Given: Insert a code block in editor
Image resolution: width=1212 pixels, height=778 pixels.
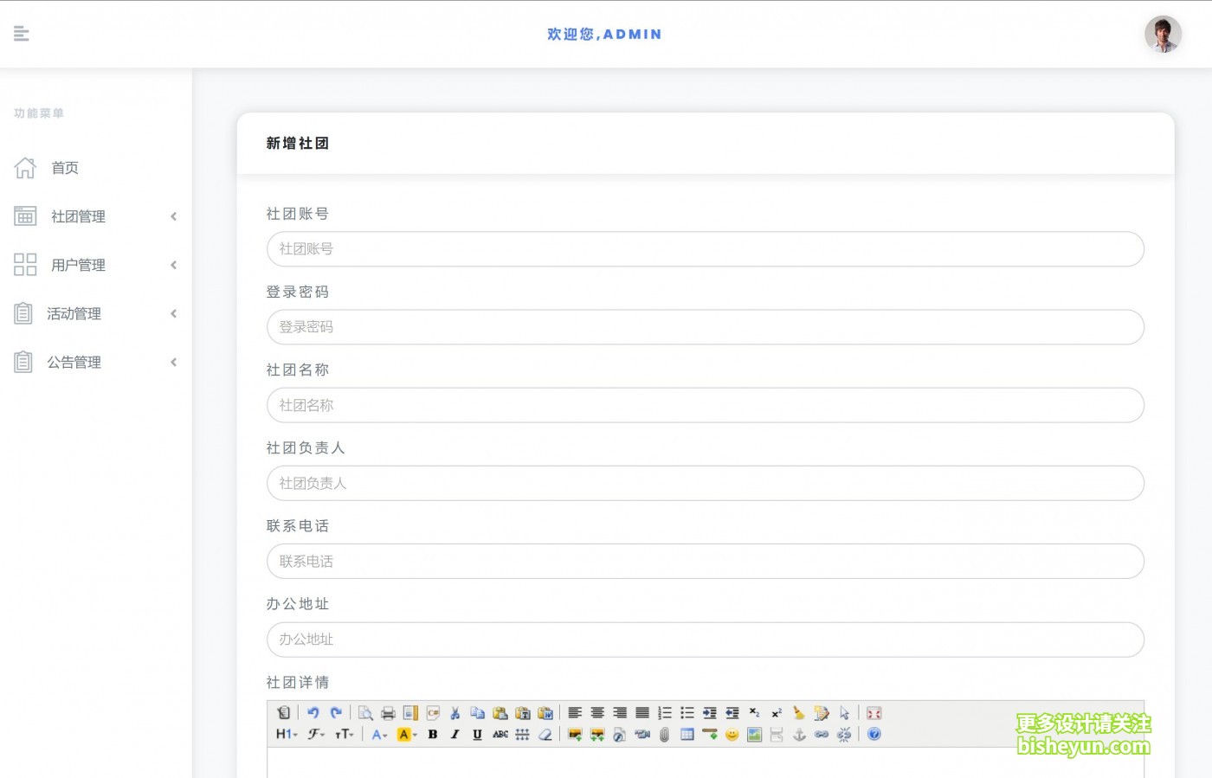Looking at the screenshot, I should click(x=433, y=713).
